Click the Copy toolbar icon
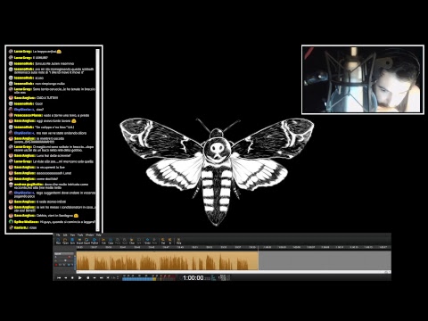Viewport: 428px width, 321px height. click(x=111, y=241)
